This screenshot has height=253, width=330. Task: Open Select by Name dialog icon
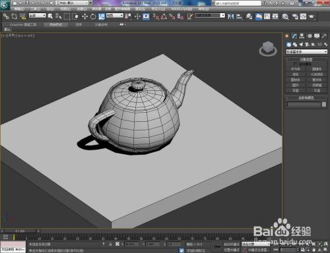pos(59,16)
